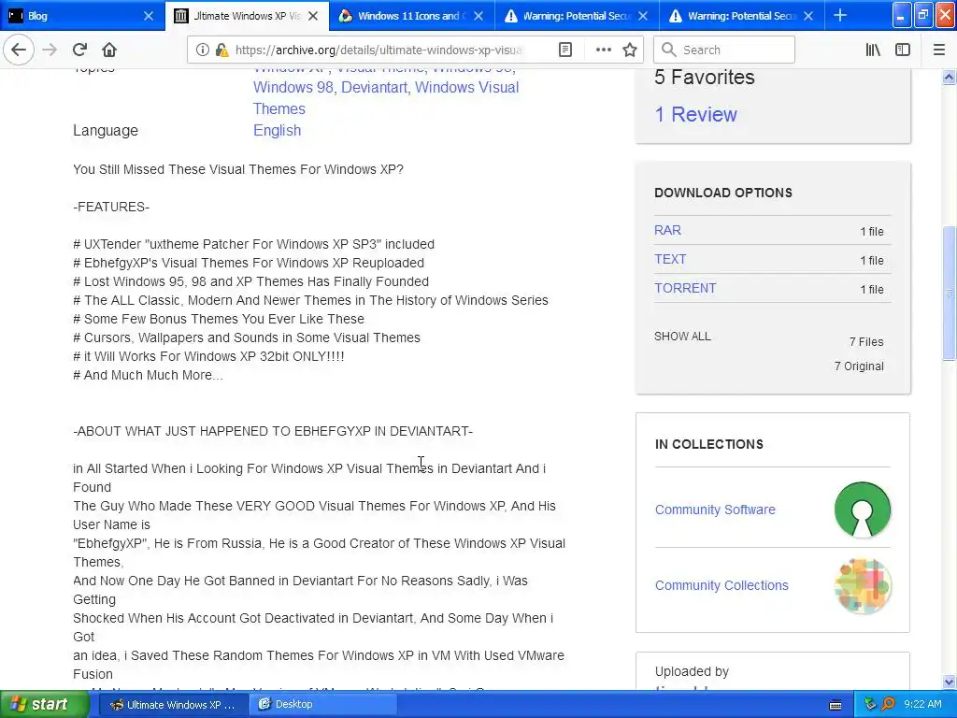Open the first Warning: Potential Security tab
Viewport: 957px width, 718px height.
pos(577,16)
